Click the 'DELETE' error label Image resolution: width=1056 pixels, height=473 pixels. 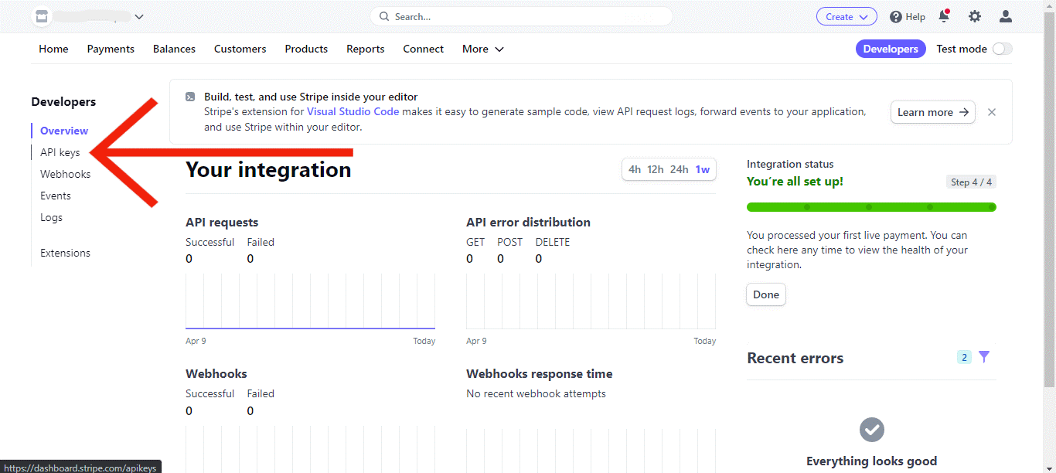click(x=553, y=243)
